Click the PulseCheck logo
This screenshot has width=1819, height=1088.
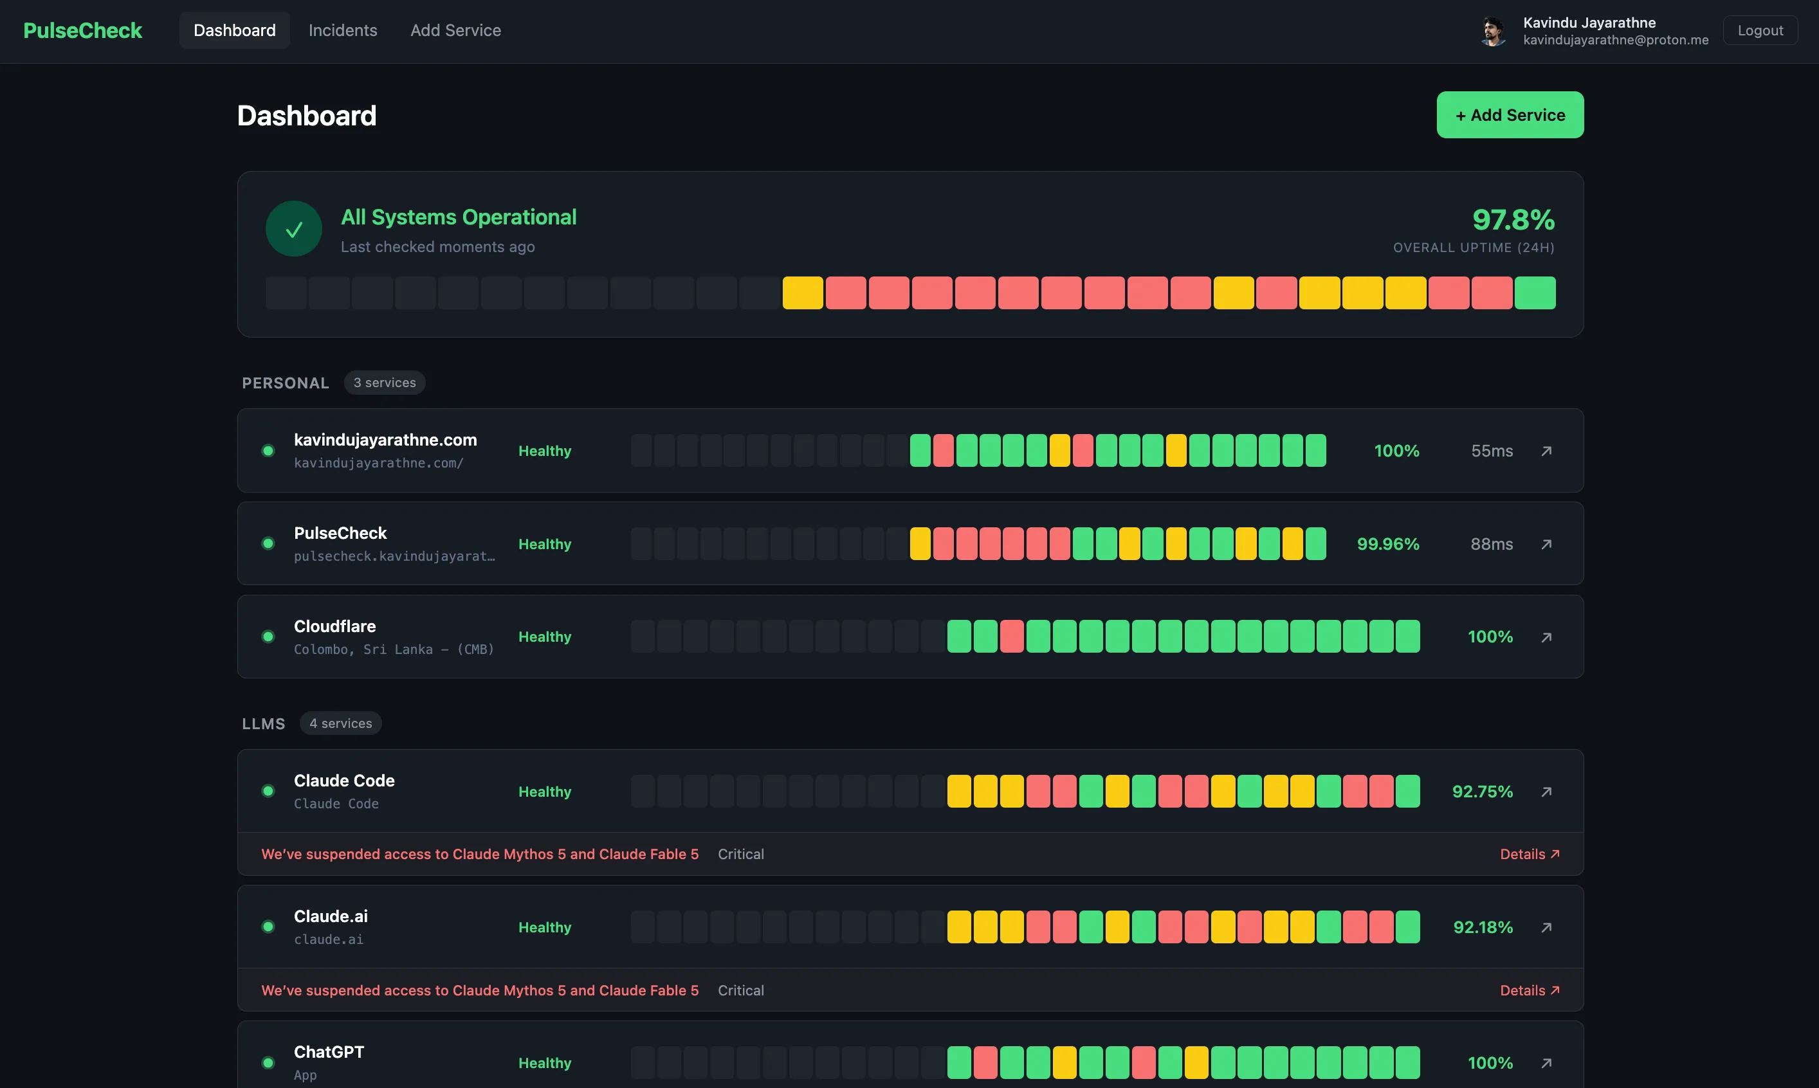[x=83, y=31]
